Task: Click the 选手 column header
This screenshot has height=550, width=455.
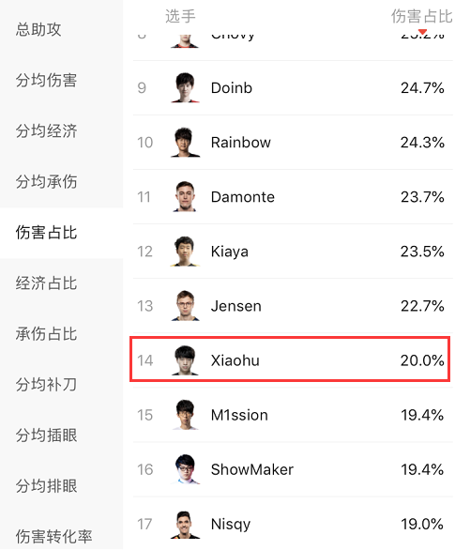Action: point(180,17)
